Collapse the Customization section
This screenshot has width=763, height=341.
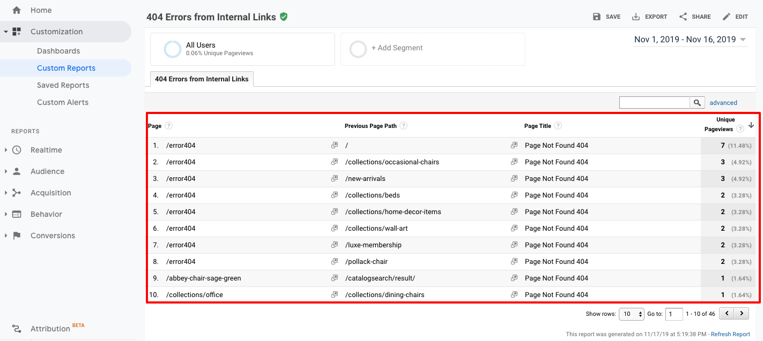6,32
